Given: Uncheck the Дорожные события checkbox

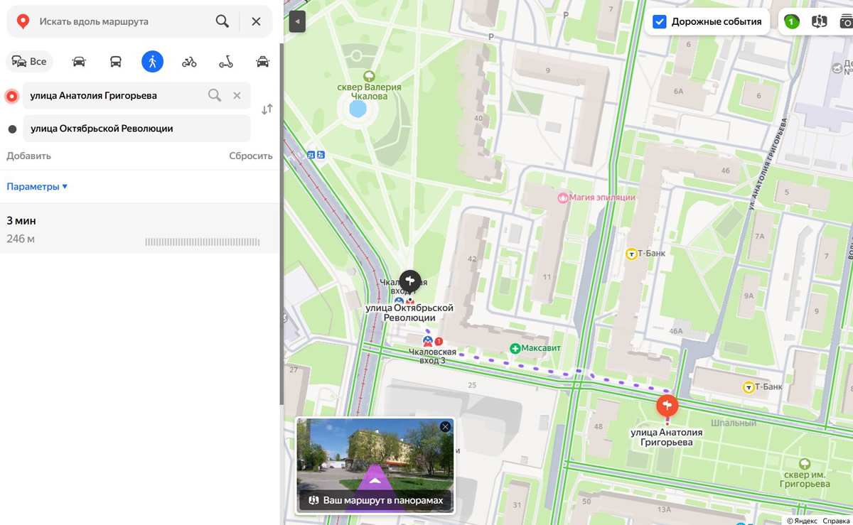Looking at the screenshot, I should (660, 21).
